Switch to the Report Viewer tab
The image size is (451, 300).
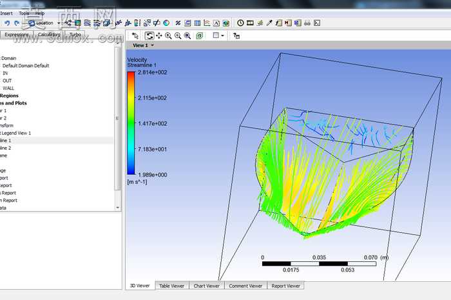(285, 286)
